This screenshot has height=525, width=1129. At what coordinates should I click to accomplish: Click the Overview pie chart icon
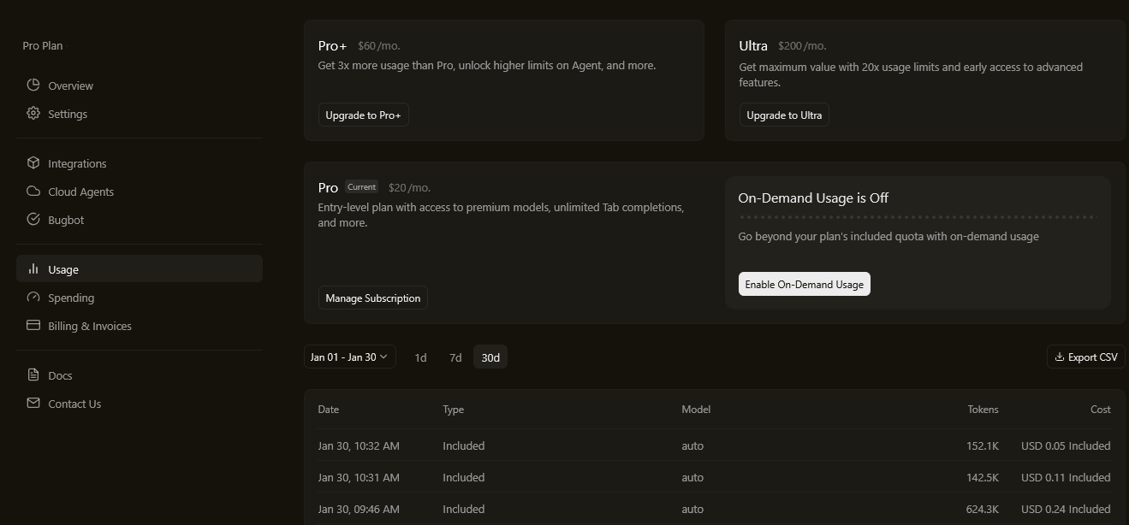(x=33, y=86)
